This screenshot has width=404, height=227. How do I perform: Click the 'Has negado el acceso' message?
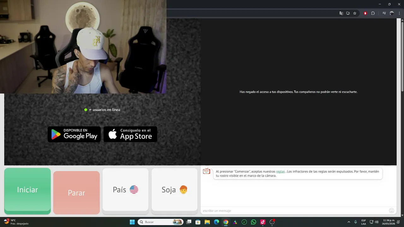(x=298, y=92)
